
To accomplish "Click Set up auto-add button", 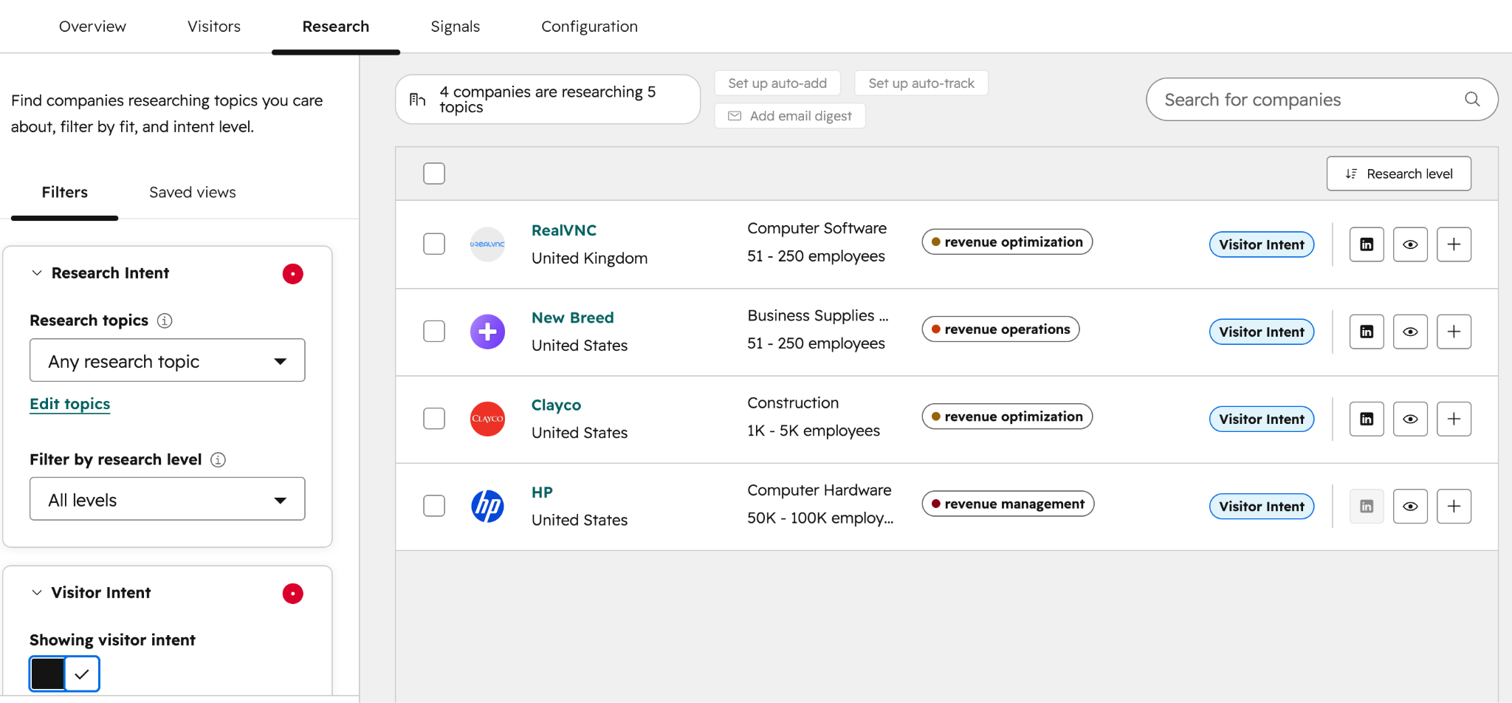I will [x=777, y=83].
